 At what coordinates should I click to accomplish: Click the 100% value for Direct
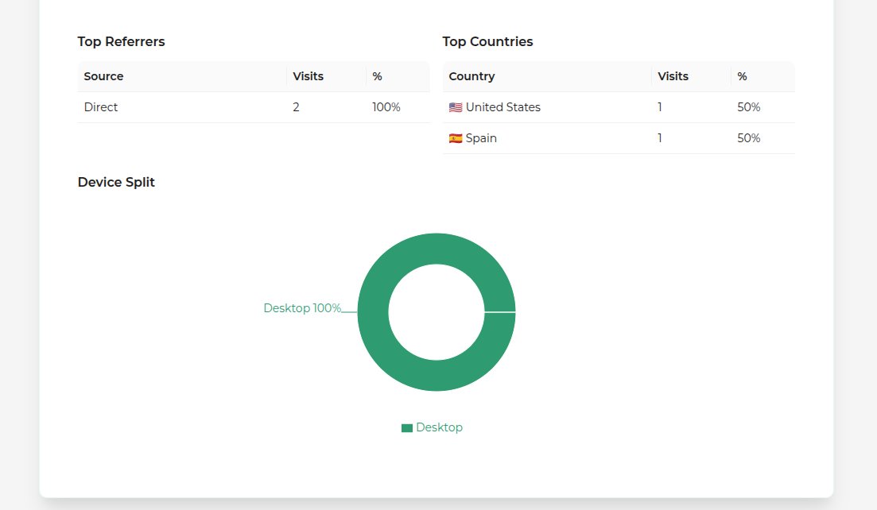(x=386, y=107)
